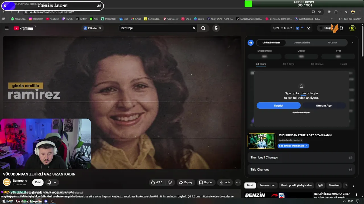Image resolution: width=364 pixels, height=204 pixels.
Task: Switch to Genel Görünüm tab
Action: [x=302, y=42]
